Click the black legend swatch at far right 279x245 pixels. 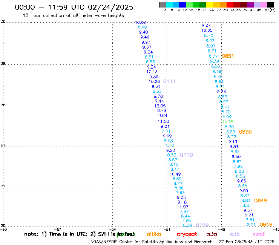coord(271,5)
